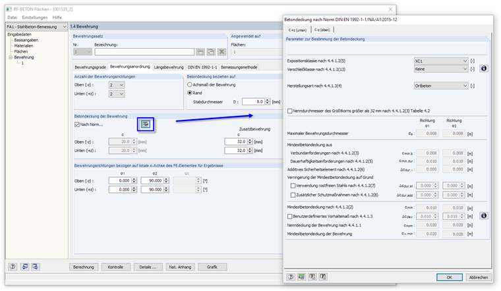This screenshot has height=291, width=501.
Task: Switch to c+z (unten) tab
Action: click(x=297, y=30)
